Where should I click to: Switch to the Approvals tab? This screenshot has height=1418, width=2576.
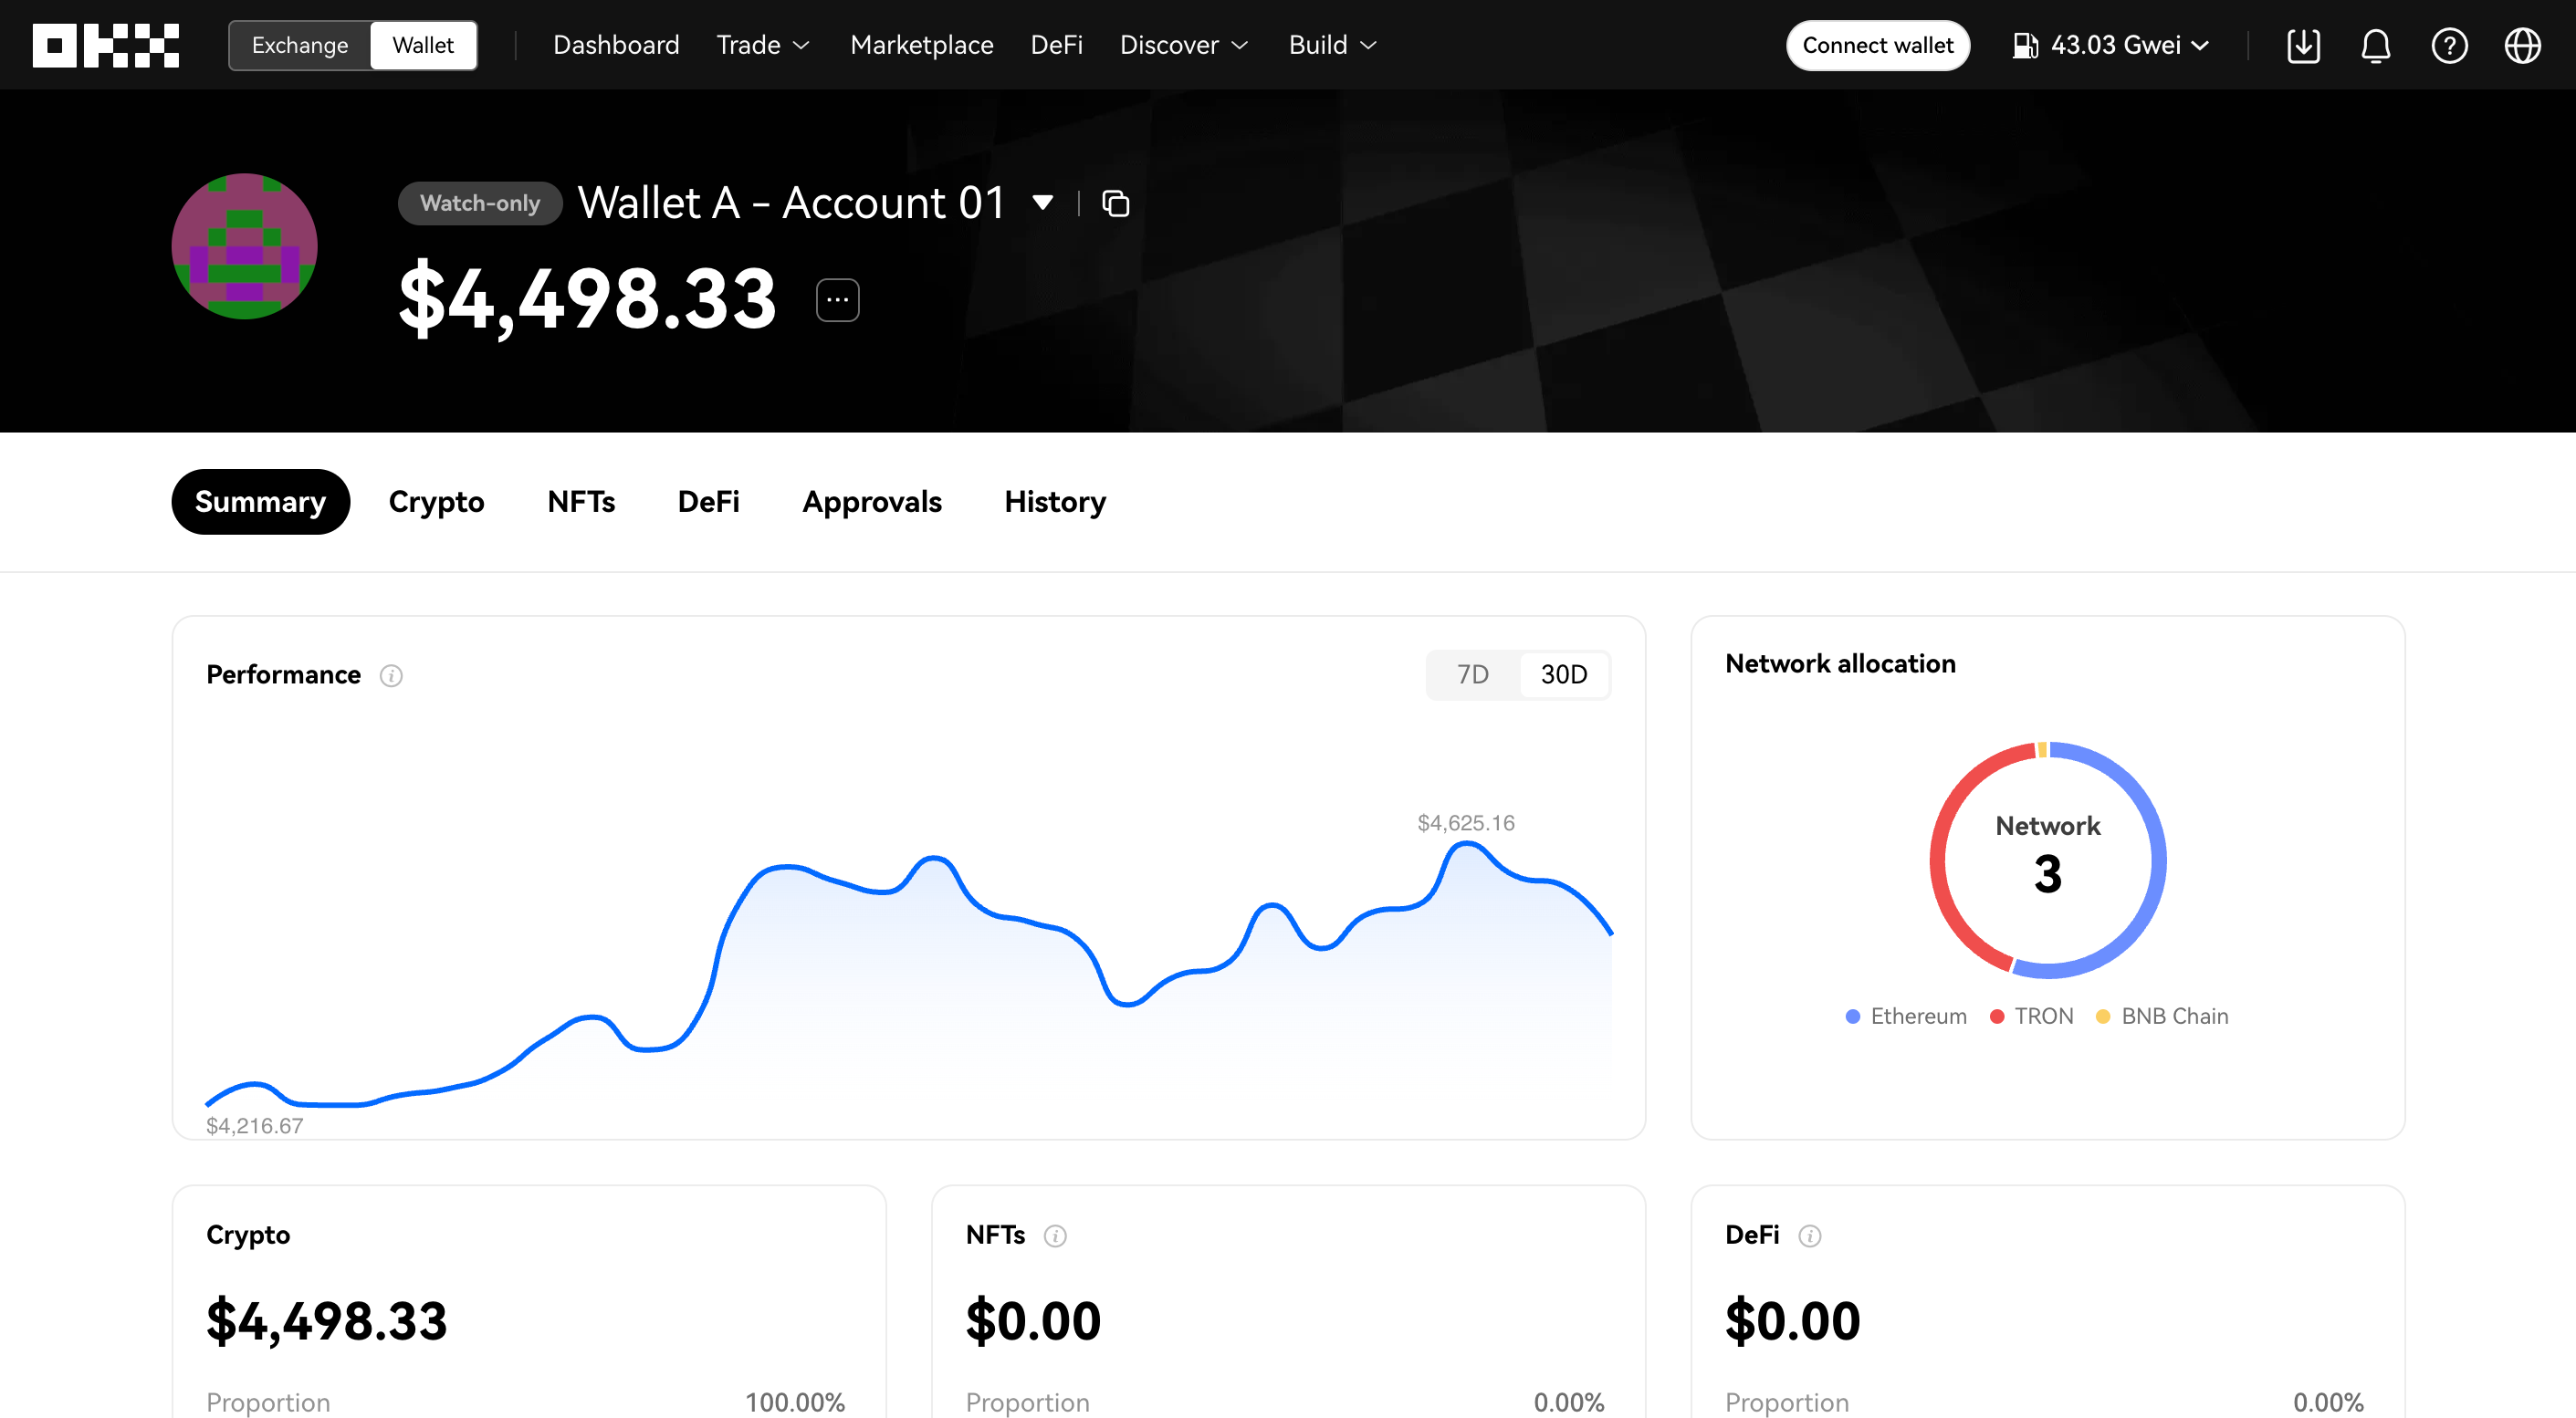[872, 502]
